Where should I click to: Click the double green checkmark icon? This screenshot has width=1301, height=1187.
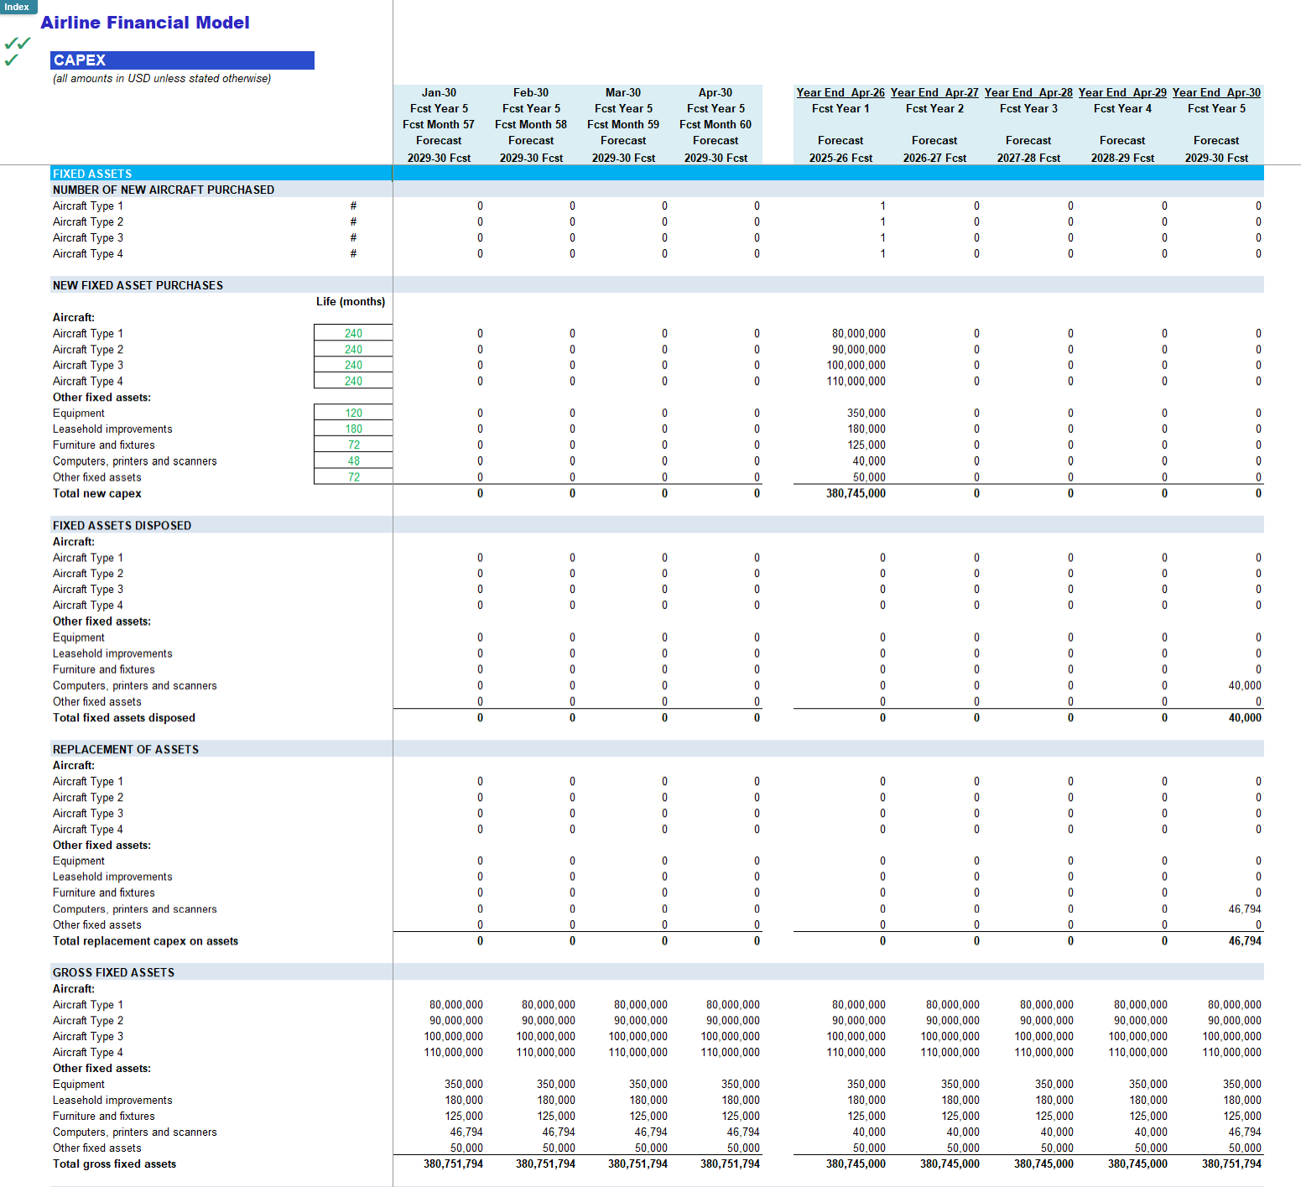pos(18,43)
